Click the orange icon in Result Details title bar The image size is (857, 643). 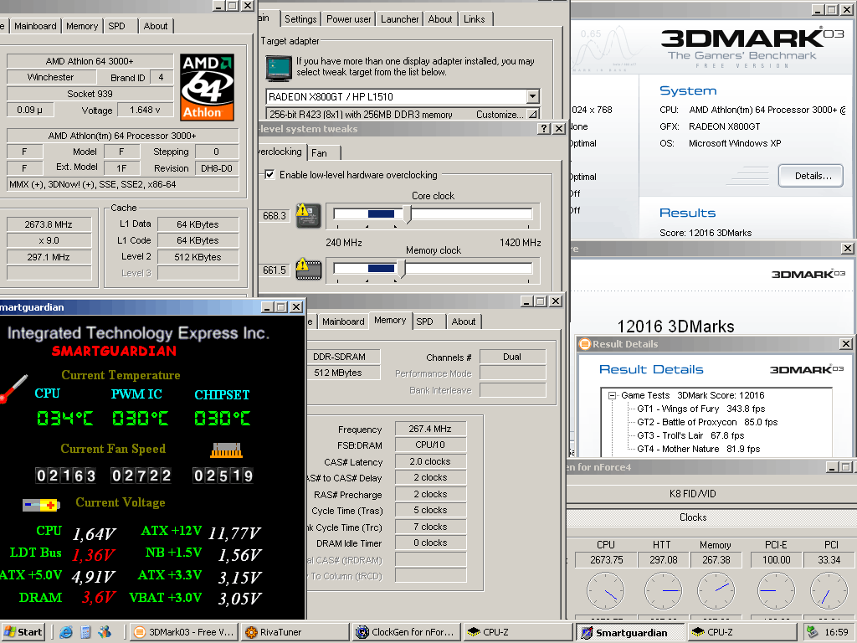click(585, 344)
